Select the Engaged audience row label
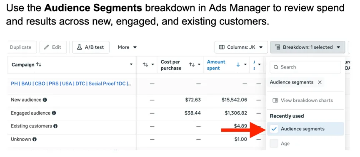Image resolution: width=360 pixels, height=157 pixels. click(30, 113)
